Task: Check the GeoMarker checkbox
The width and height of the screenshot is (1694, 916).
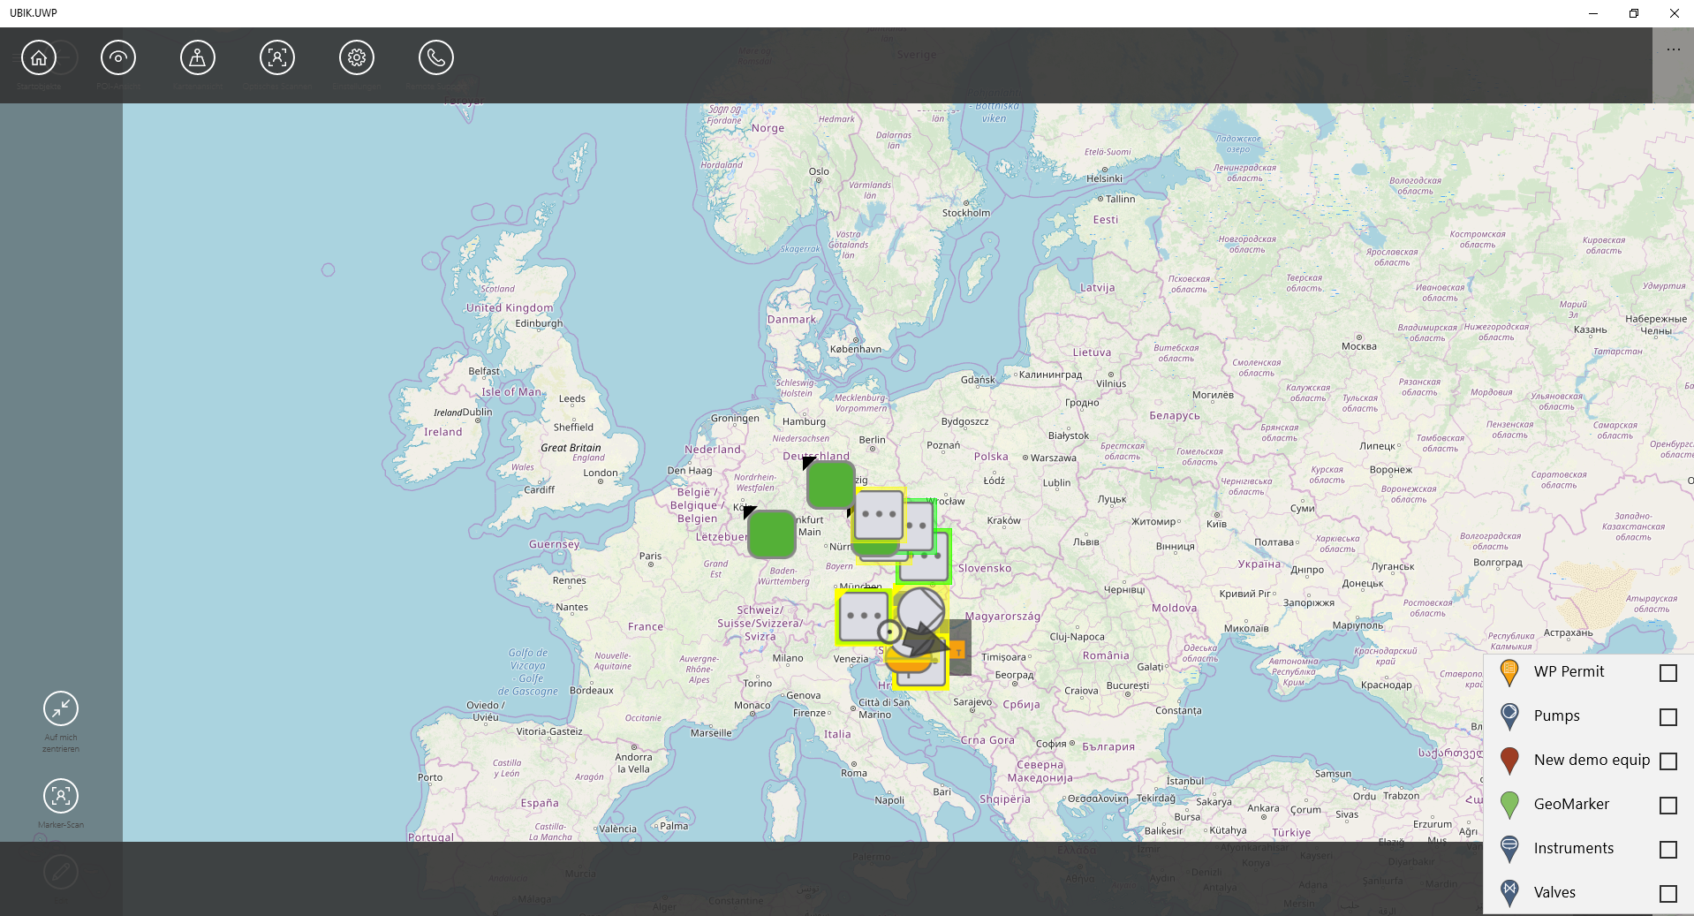Action: pos(1668,806)
